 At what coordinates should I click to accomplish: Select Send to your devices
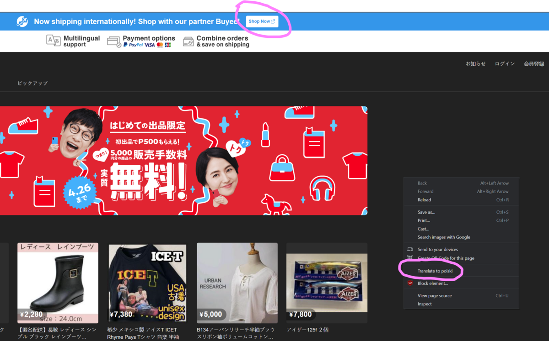coord(462,250)
